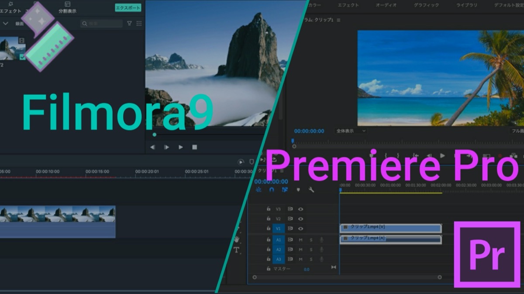Open wrench timeline display settings
Screen dimensions: 524x294
(311, 190)
